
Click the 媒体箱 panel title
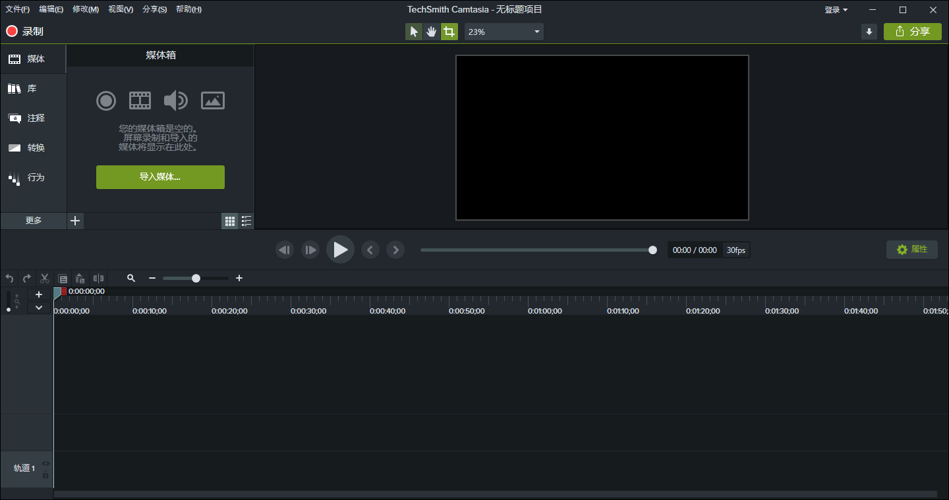[161, 55]
